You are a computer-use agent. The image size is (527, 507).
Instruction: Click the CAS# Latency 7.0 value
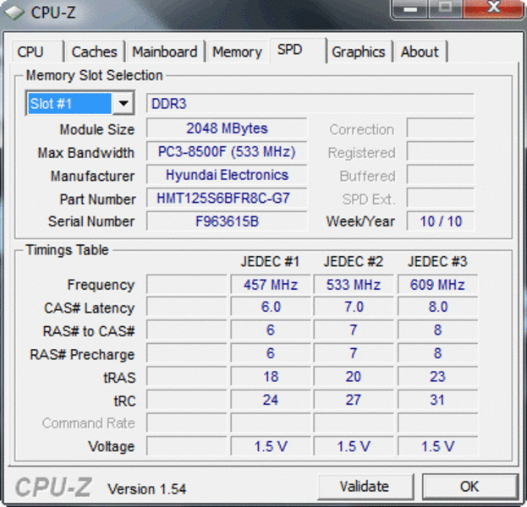354,307
